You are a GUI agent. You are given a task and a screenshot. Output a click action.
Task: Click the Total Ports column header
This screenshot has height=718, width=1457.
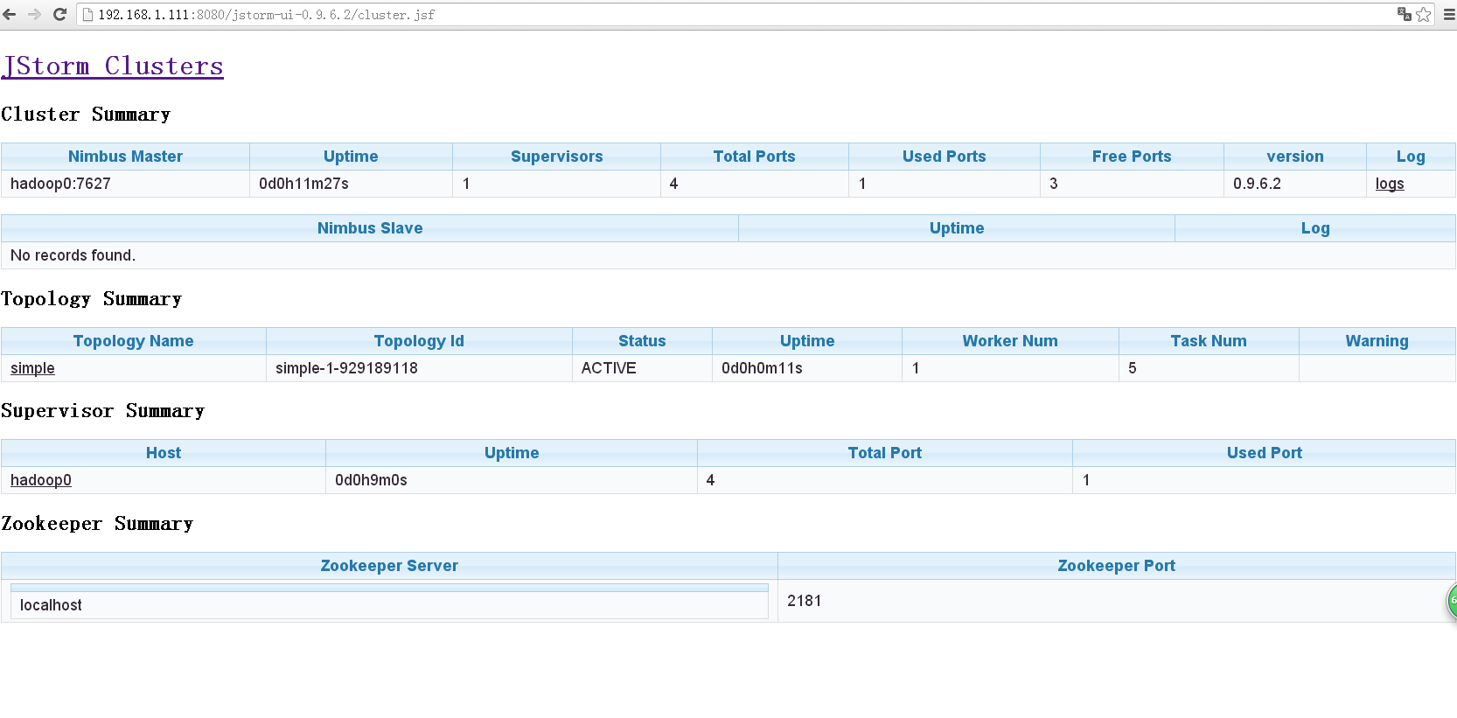pyautogui.click(x=754, y=157)
